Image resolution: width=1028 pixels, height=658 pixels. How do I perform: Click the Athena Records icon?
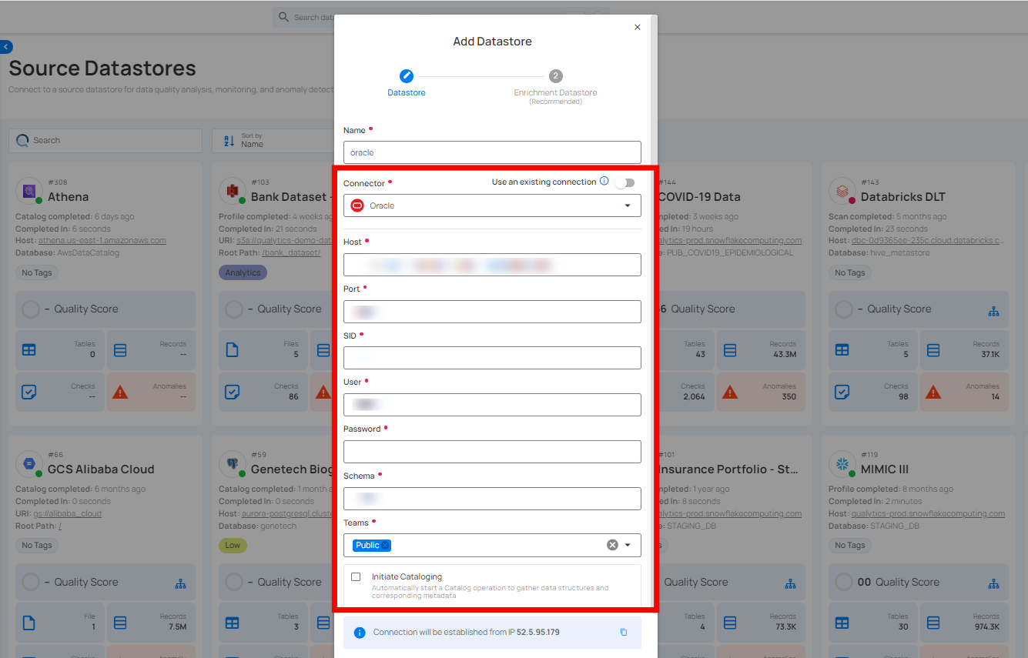coord(120,349)
